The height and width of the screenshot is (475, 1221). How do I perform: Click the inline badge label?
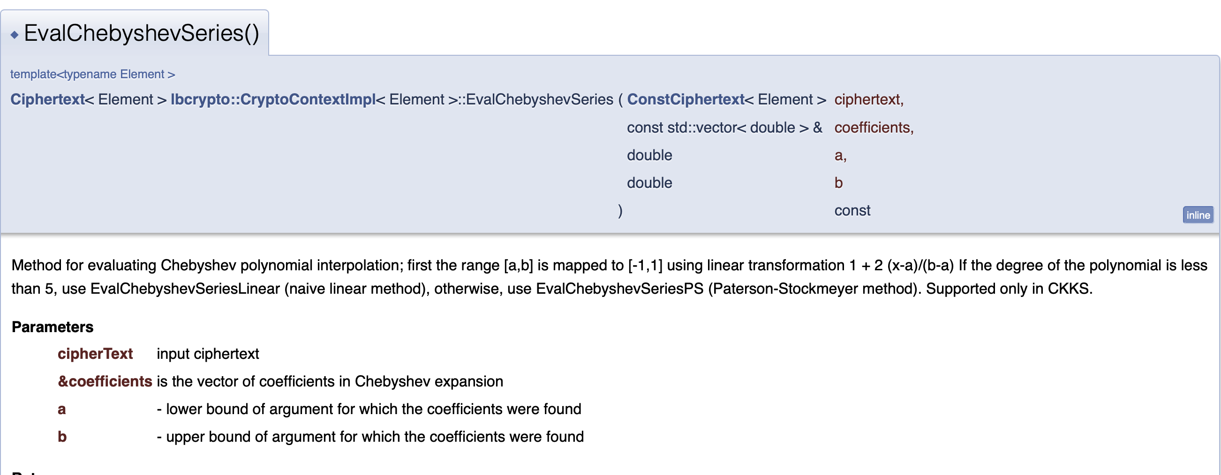(1197, 215)
